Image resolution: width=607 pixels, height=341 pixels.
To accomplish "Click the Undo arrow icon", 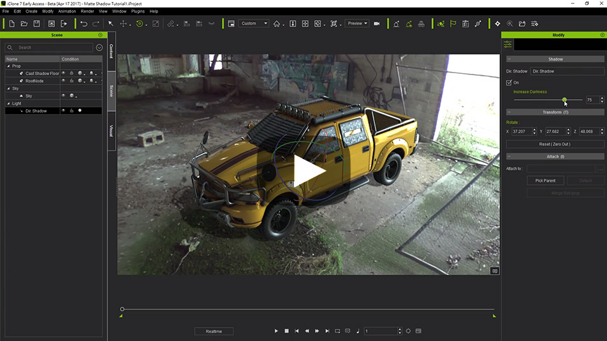I will 83,23.
